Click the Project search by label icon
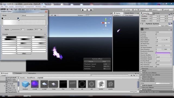This screenshot has height=98, width=174. (x=134, y=75)
